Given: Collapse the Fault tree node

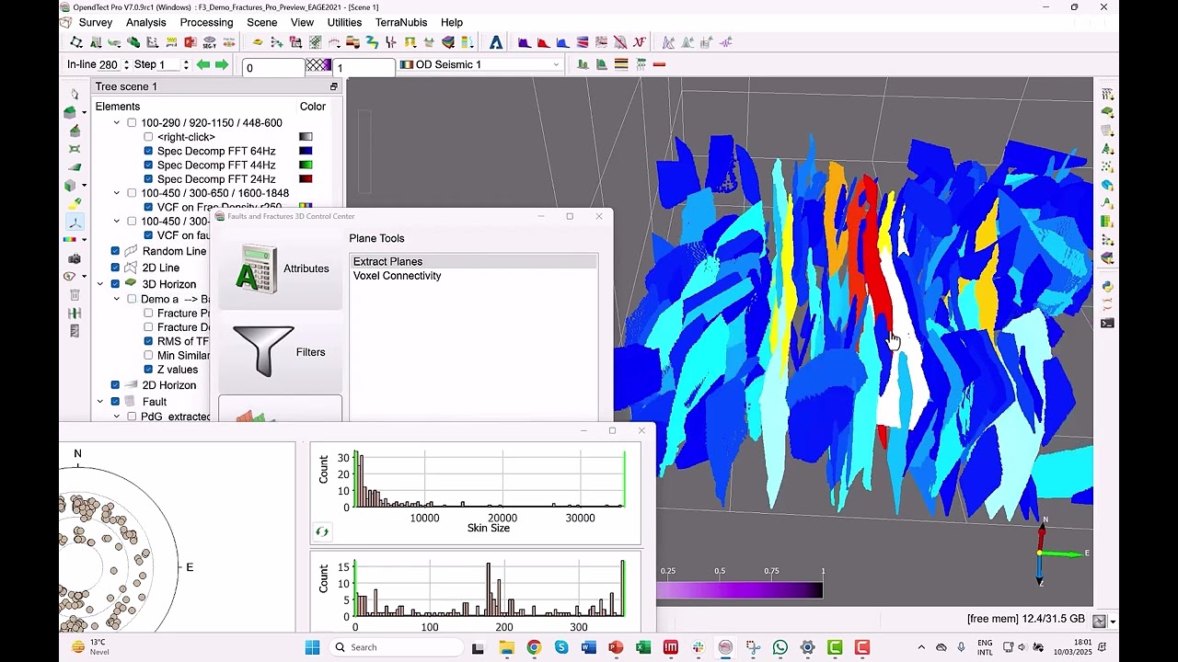Looking at the screenshot, I should 100,402.
